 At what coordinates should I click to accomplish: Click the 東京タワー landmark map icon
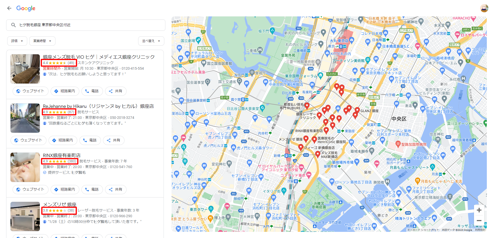(211, 209)
